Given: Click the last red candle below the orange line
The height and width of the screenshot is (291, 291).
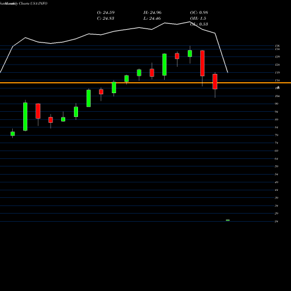Looking at the screenshot, I should pyautogui.click(x=215, y=81).
